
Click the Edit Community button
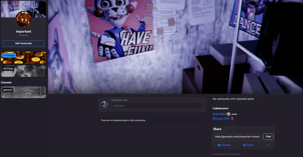pyautogui.click(x=23, y=43)
